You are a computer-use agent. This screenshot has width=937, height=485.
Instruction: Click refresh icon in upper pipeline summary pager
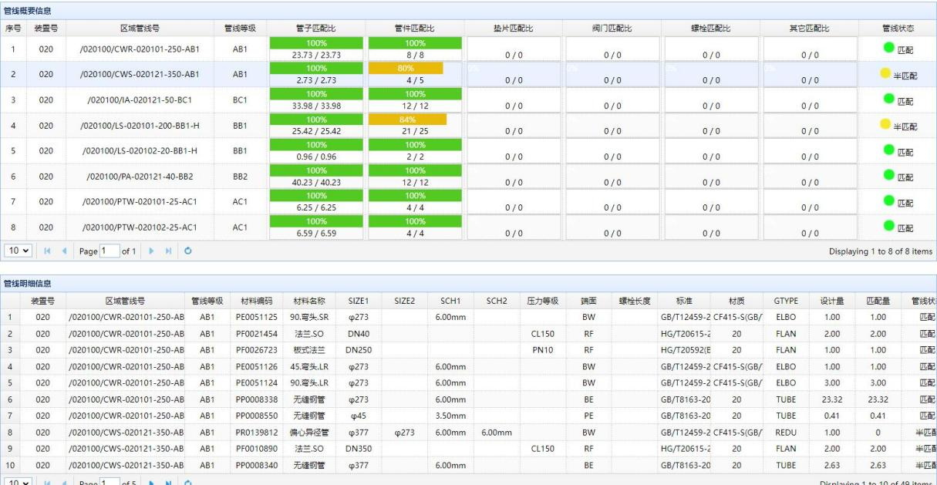[x=187, y=251]
